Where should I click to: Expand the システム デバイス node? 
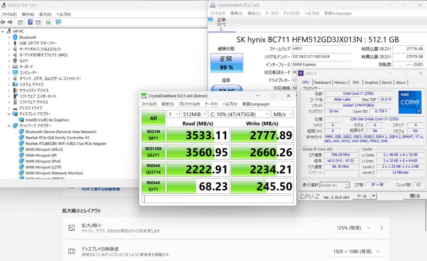pos(9,85)
